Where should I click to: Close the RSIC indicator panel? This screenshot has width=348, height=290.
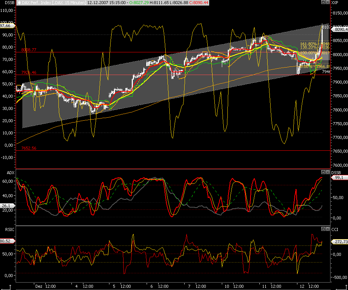pos(328,229)
